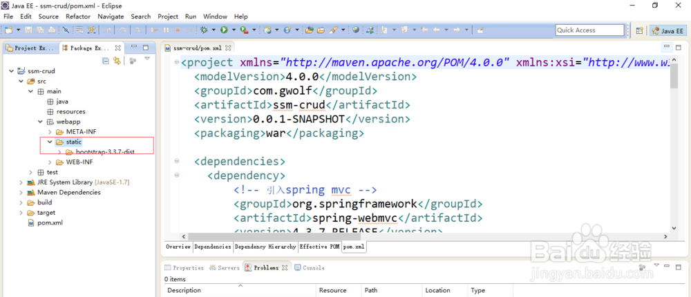The width and height of the screenshot is (691, 297).
Task: Open the Debug configurations dropdown arrow
Action: 214,30
